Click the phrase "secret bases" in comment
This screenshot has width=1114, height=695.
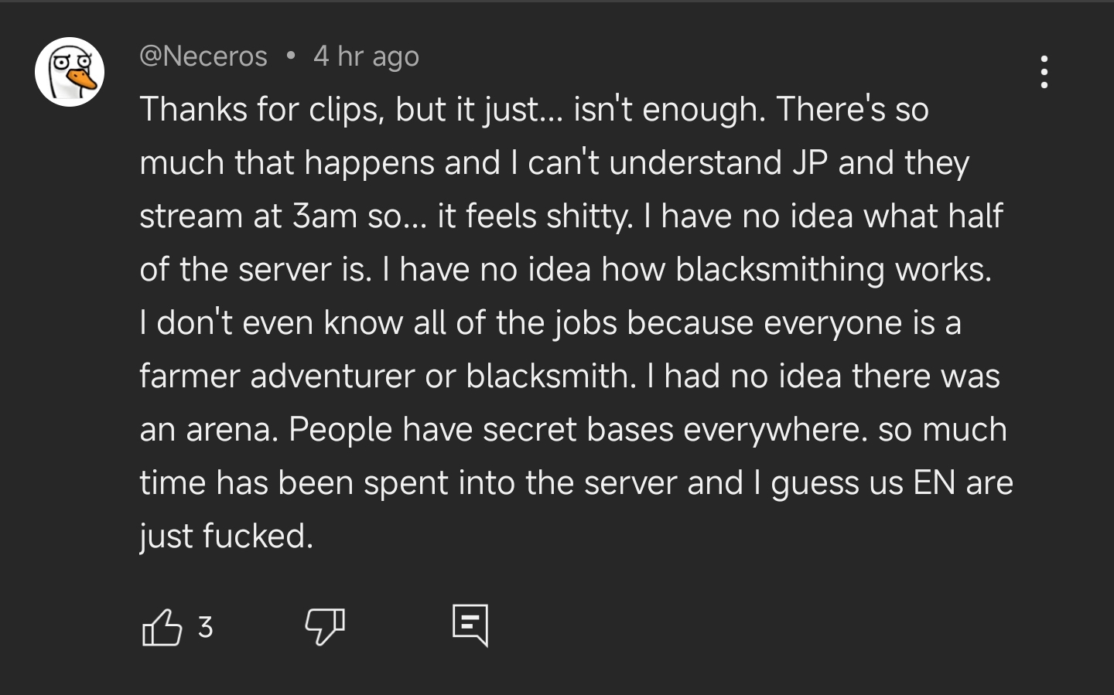(578, 429)
